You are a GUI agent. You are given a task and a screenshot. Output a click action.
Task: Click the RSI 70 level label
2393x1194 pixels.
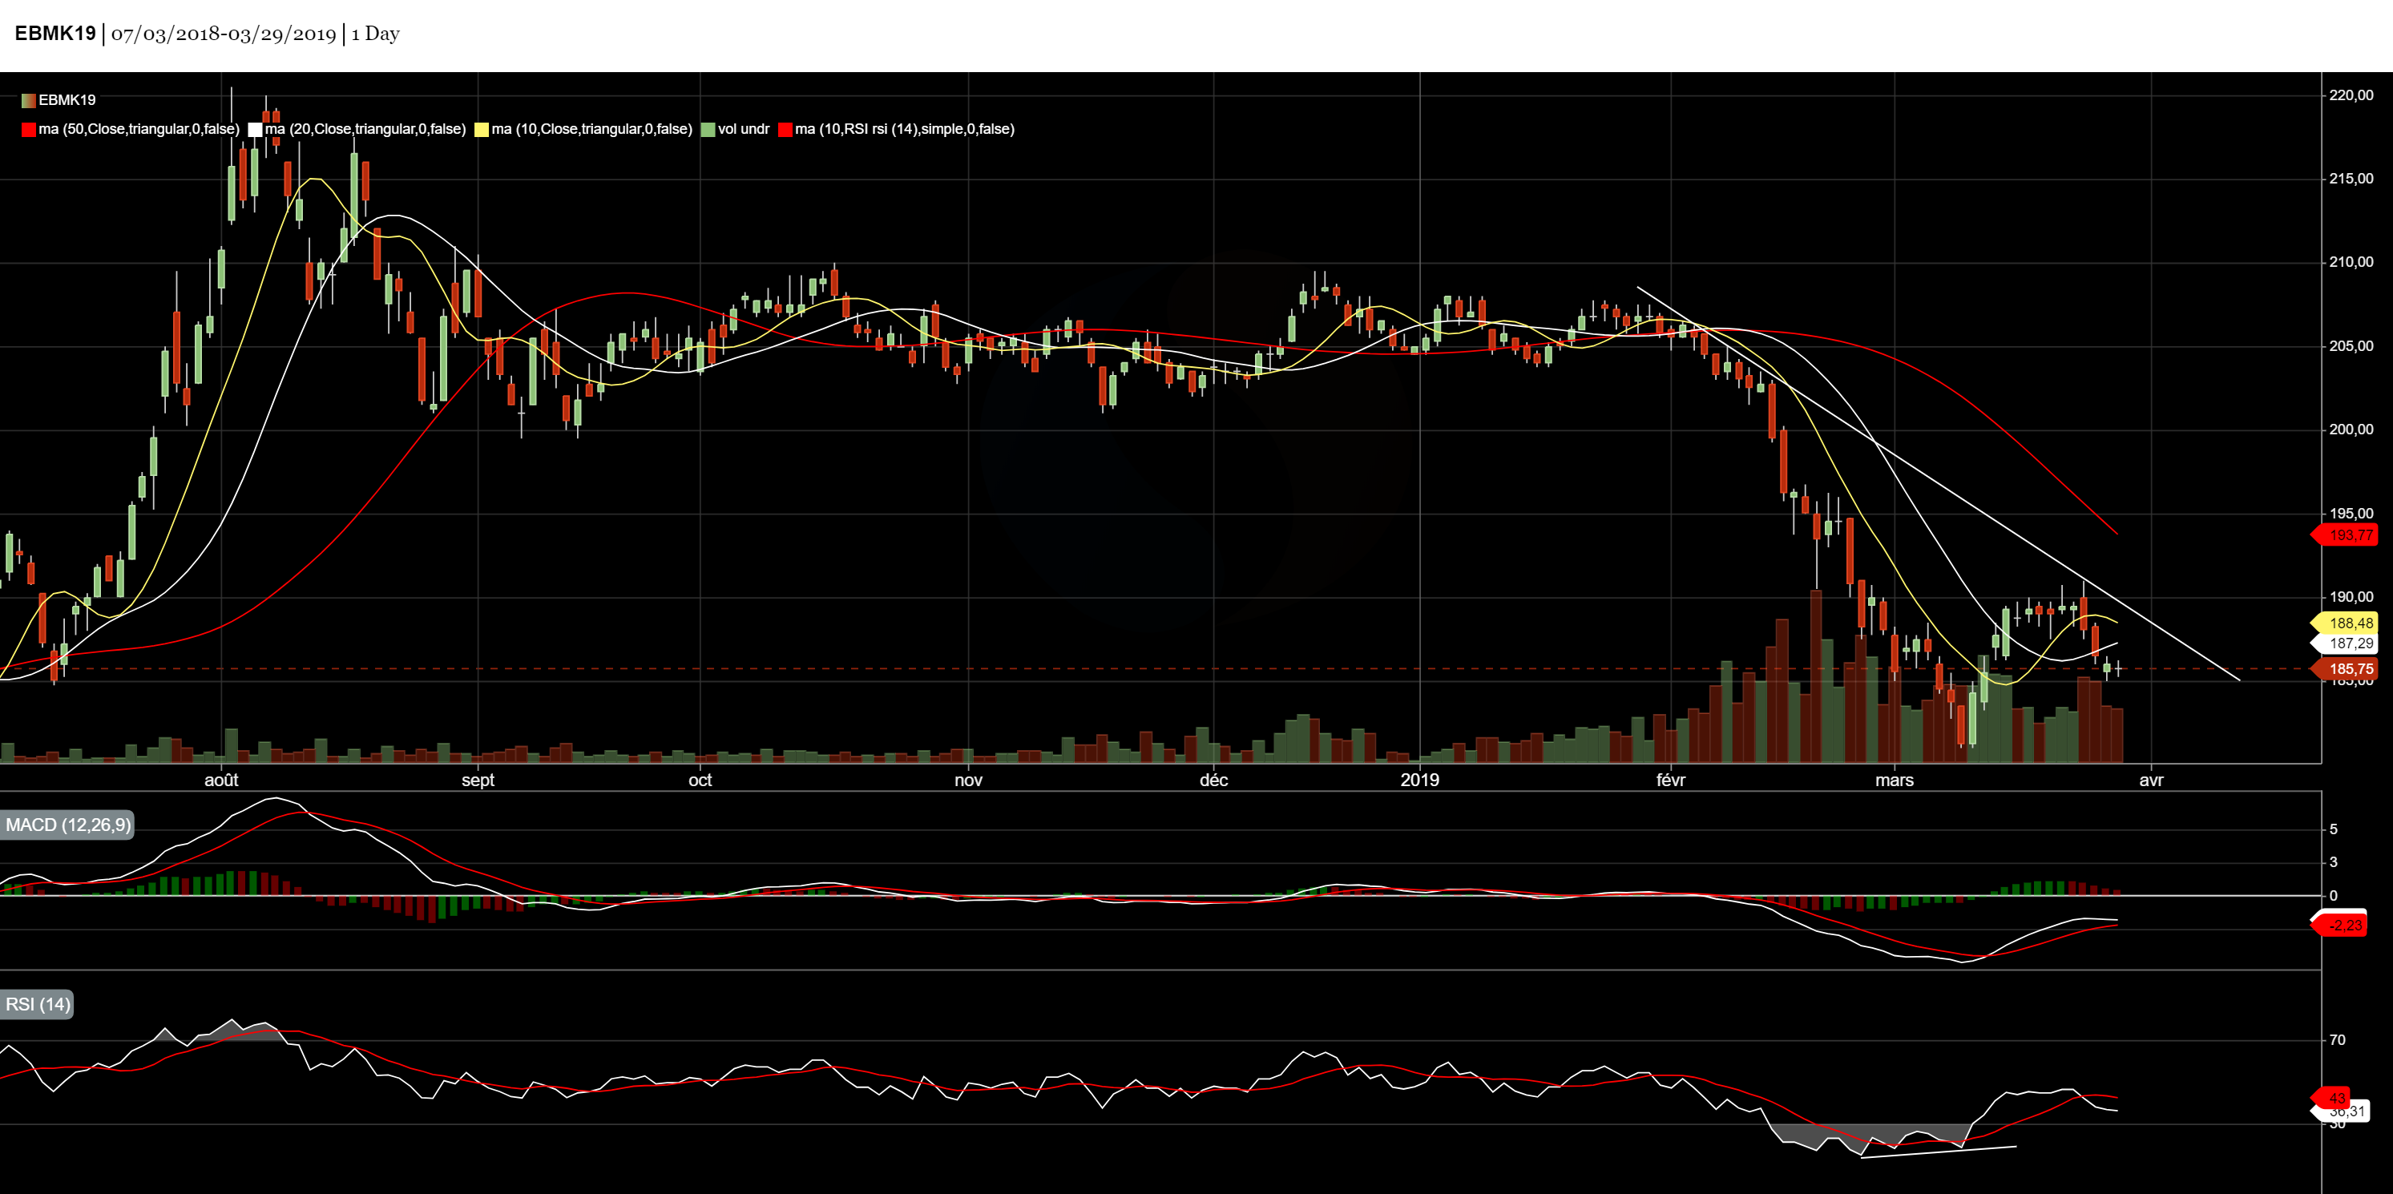coord(2337,1041)
